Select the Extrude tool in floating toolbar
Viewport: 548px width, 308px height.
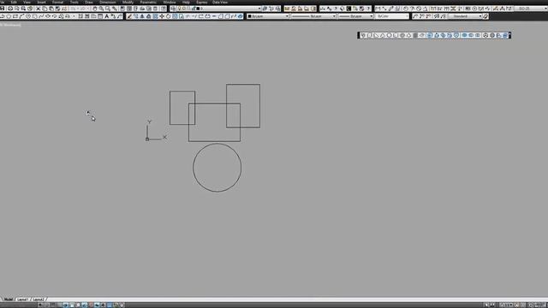(430, 35)
